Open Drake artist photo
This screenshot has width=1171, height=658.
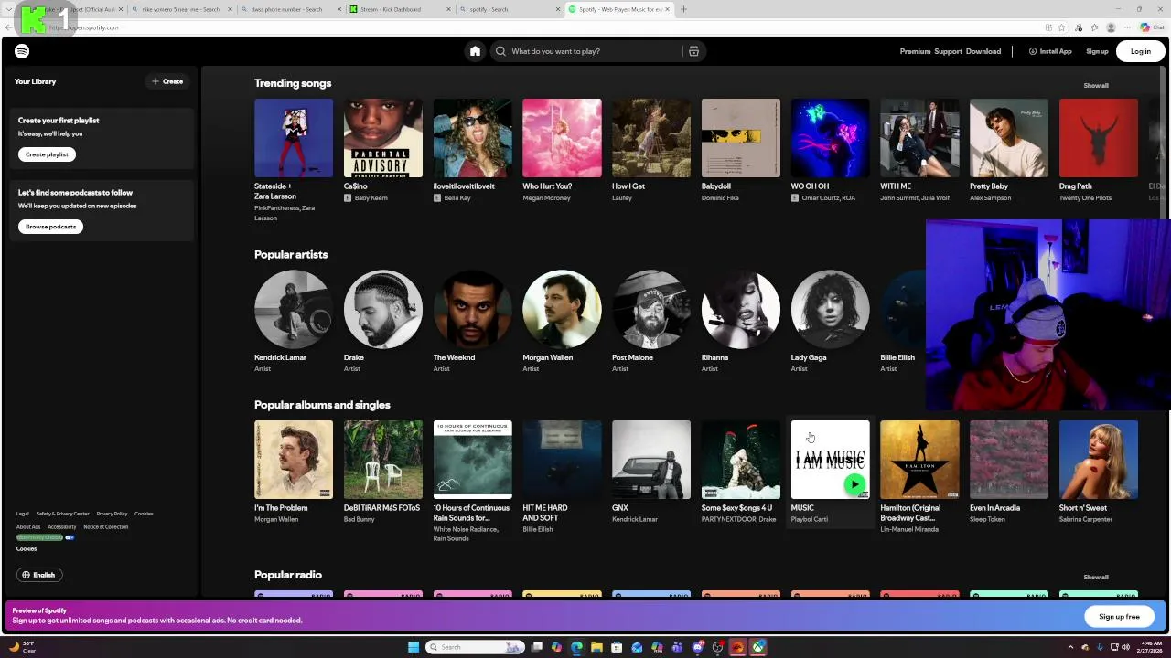(x=383, y=309)
